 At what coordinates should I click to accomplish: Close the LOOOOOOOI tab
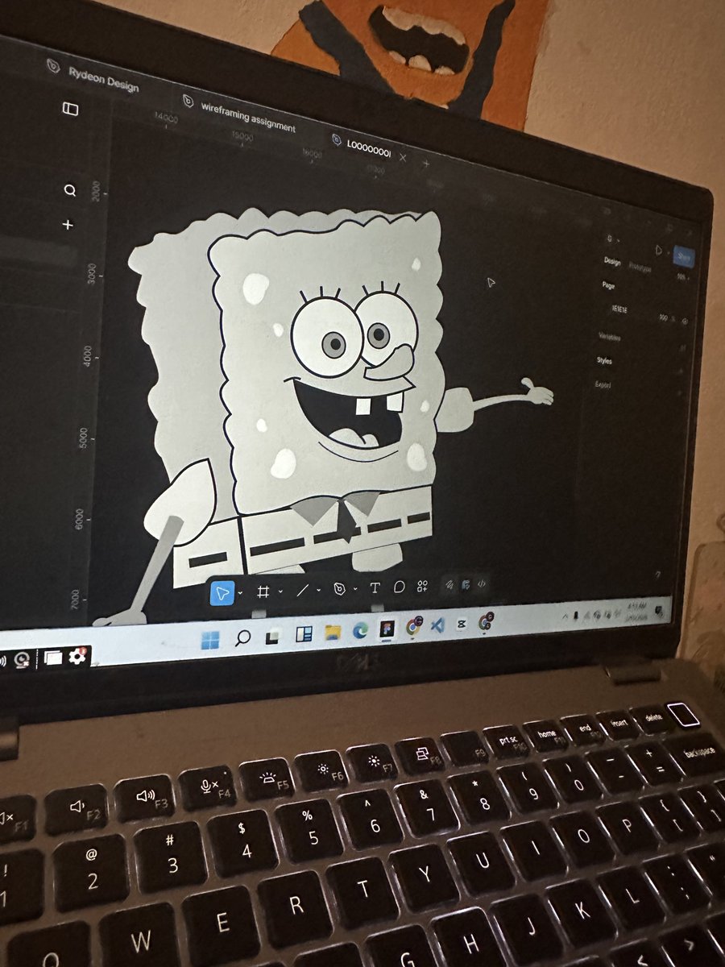pos(403,157)
